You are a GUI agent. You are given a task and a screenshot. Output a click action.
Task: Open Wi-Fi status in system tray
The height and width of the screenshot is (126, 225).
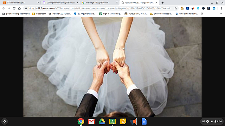tap(212, 121)
